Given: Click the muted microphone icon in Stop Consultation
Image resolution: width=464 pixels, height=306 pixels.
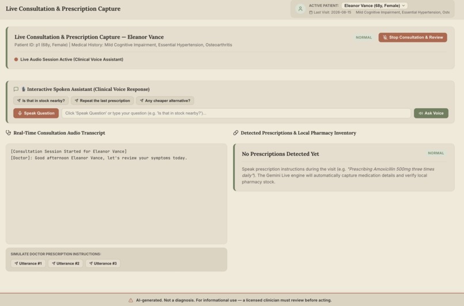Looking at the screenshot, I should tap(385, 37).
